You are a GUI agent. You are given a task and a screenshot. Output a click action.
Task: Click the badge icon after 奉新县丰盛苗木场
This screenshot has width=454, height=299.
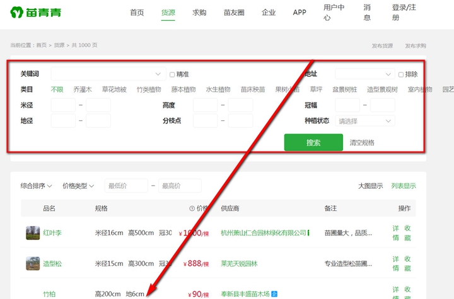pyautogui.click(x=274, y=294)
